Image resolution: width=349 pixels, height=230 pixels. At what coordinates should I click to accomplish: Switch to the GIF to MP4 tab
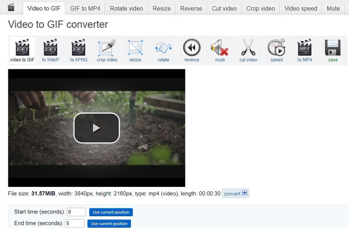pyautogui.click(x=85, y=8)
